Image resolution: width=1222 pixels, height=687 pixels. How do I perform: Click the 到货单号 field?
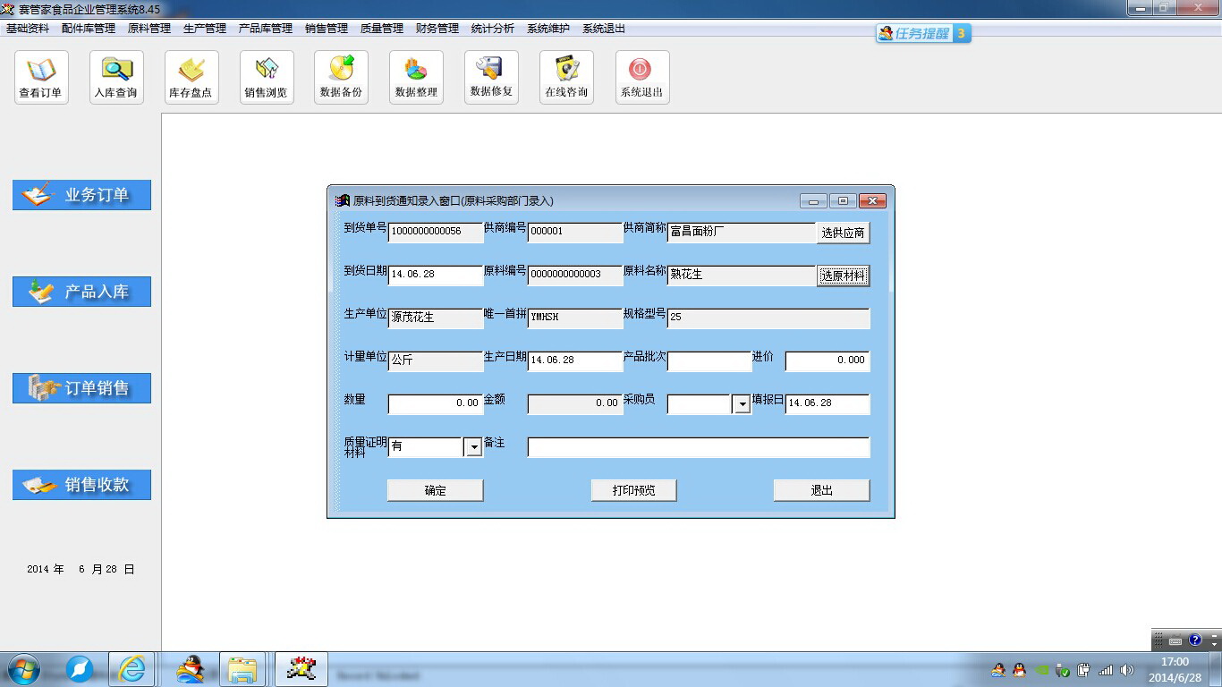tap(436, 232)
